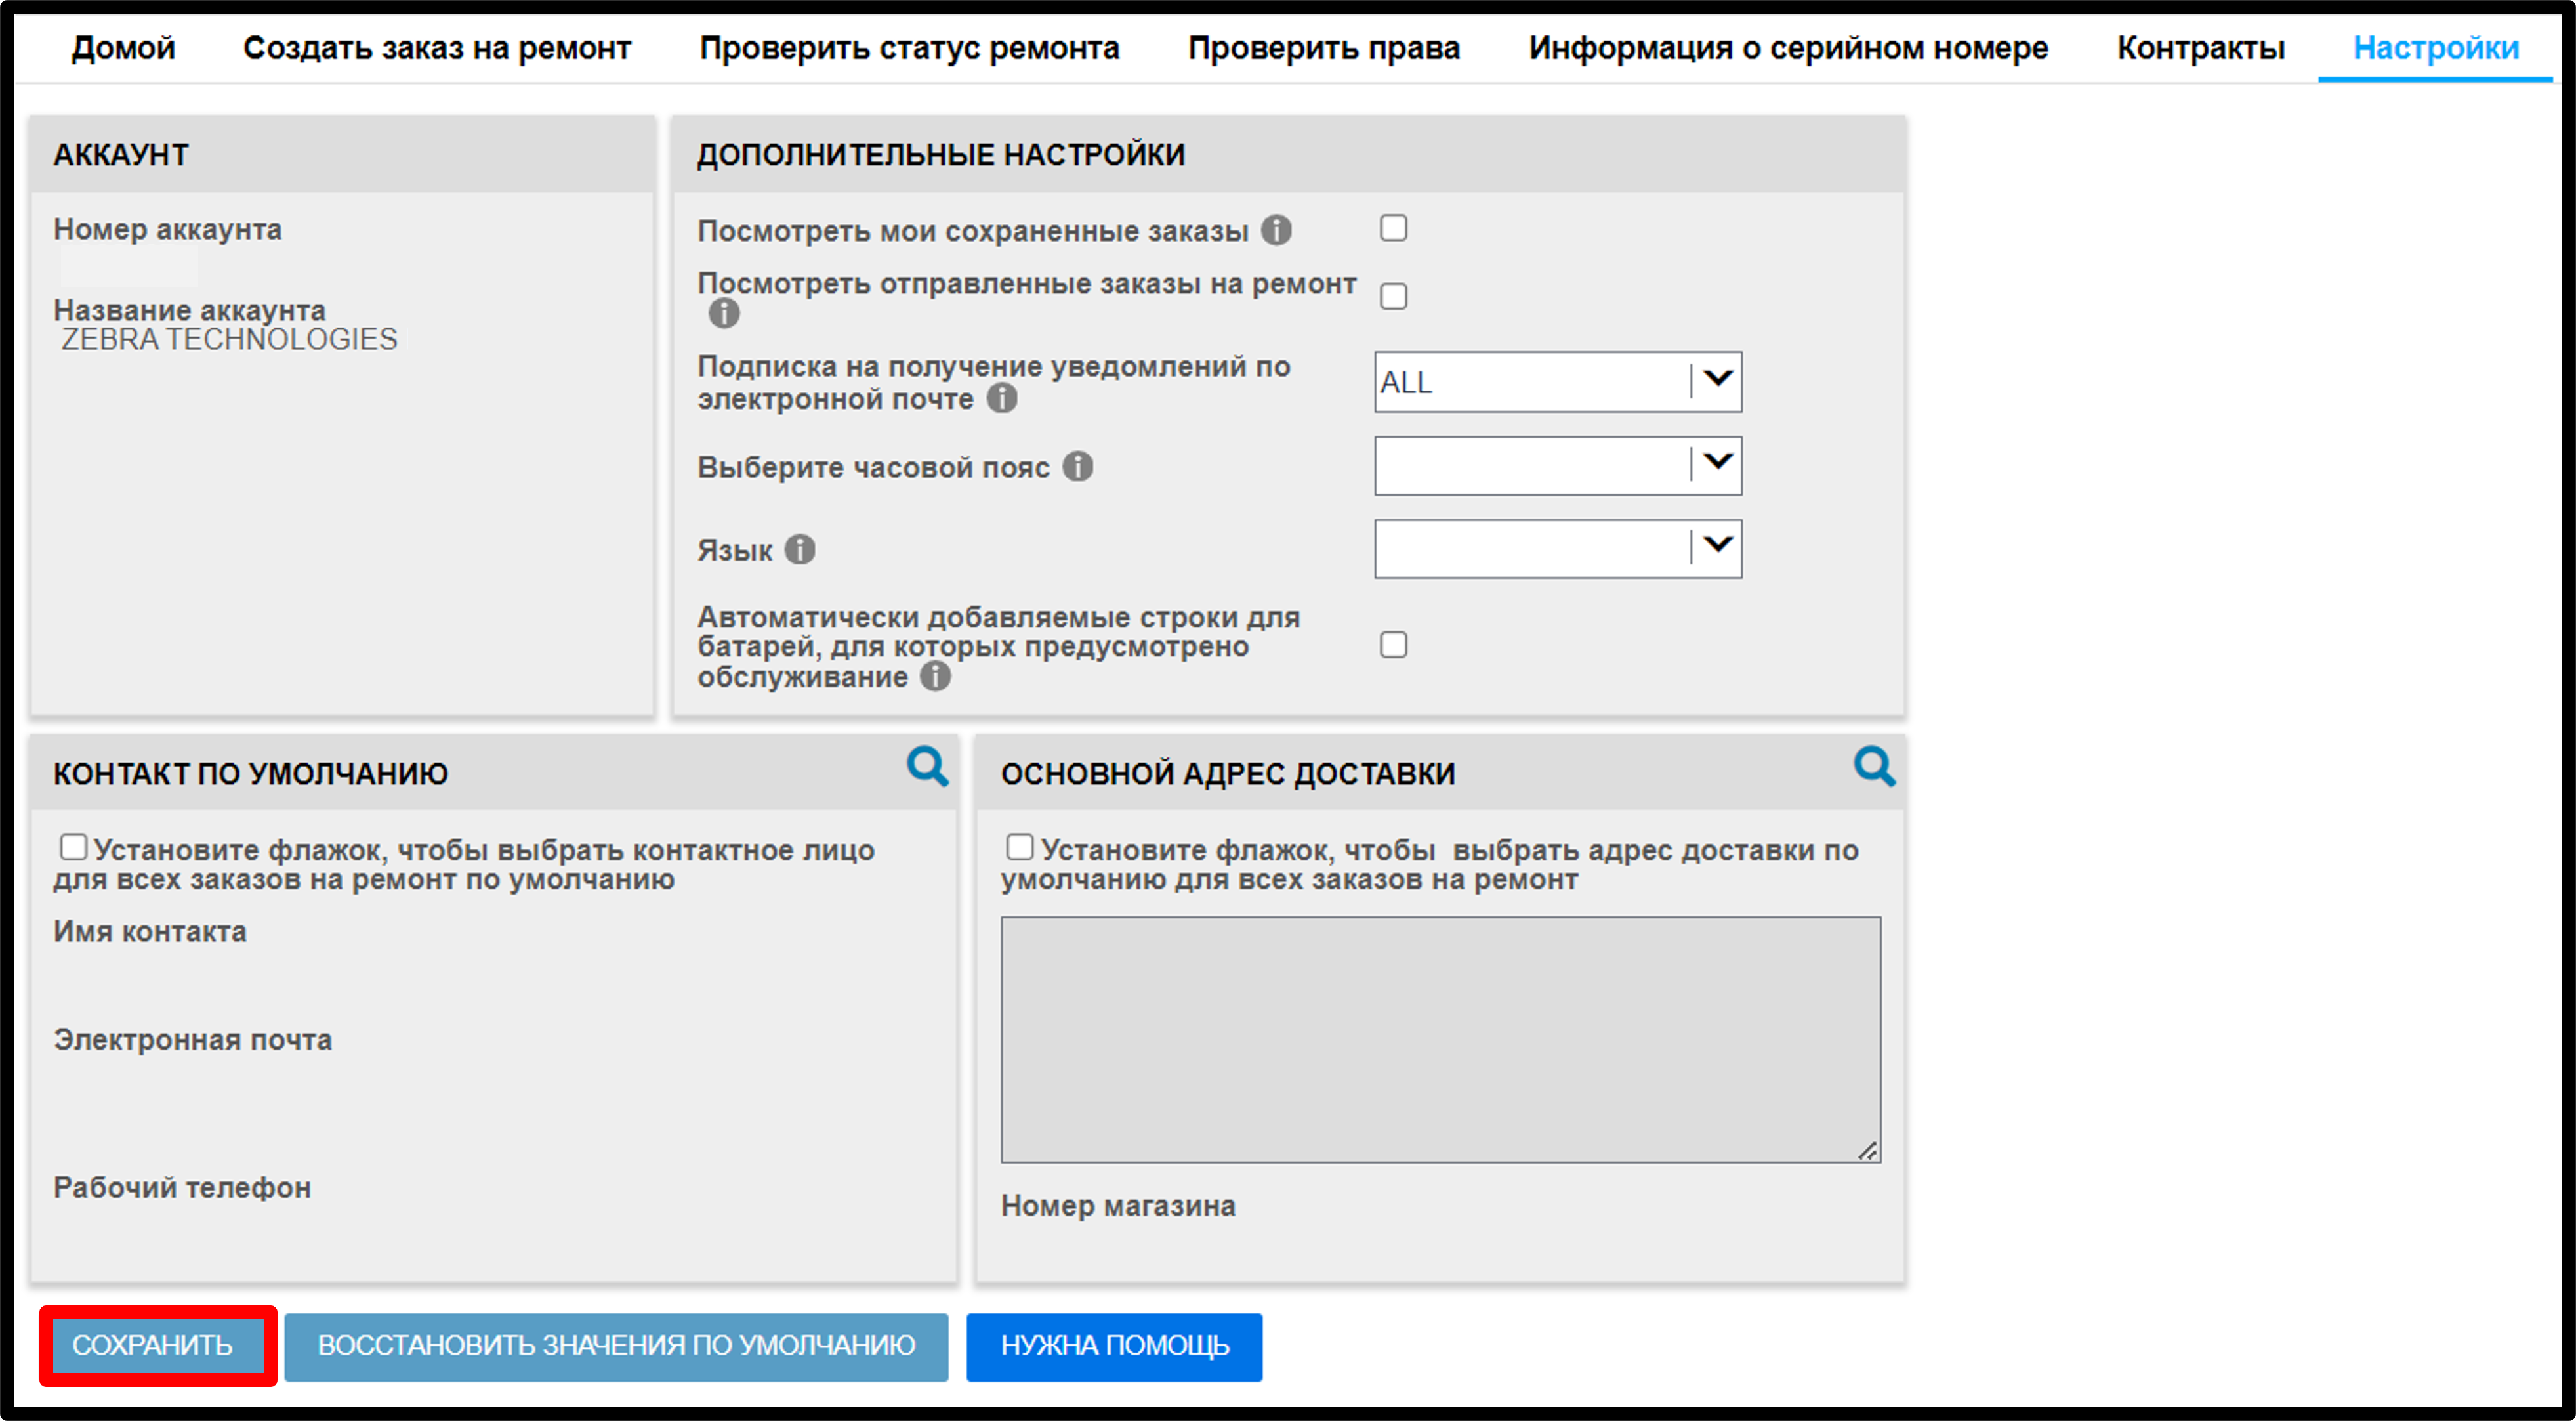Select Информация о серийном номере tab
2576x1421 pixels.
pyautogui.click(x=1788, y=48)
